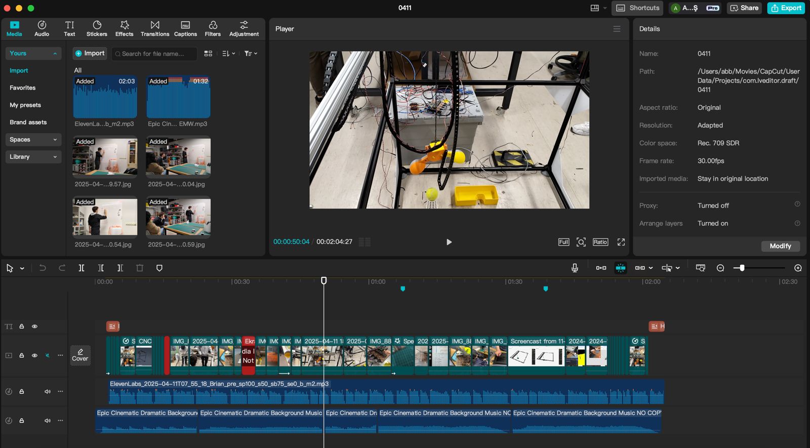Lock the ElevenLabs audio track

(x=22, y=391)
